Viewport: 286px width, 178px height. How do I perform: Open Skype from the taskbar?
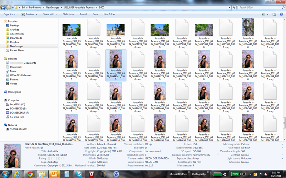(79, 174)
